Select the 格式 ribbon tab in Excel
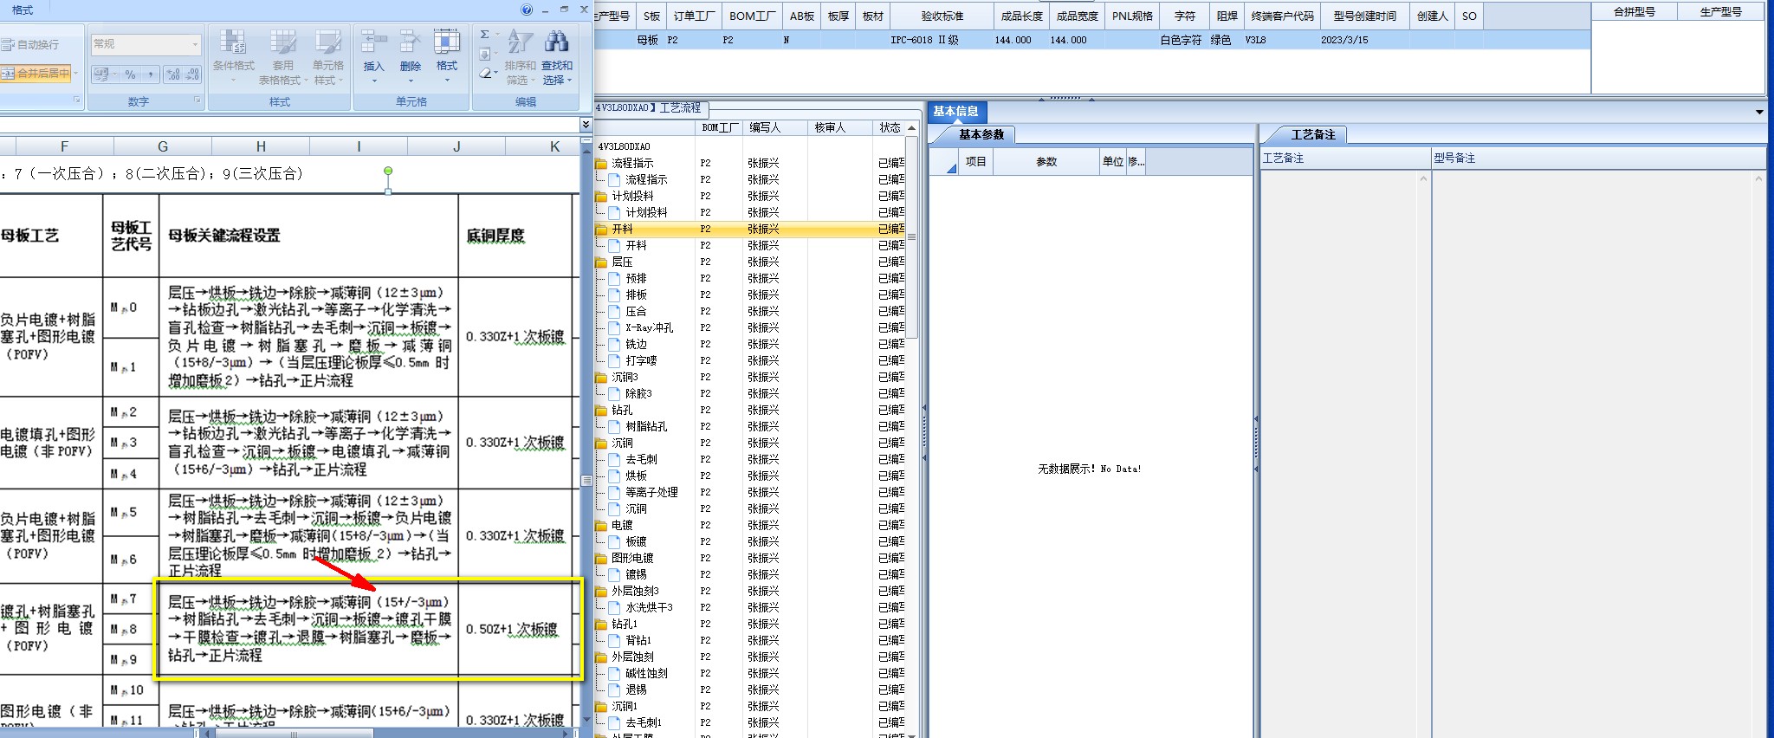This screenshot has height=738, width=1774. coord(23,10)
